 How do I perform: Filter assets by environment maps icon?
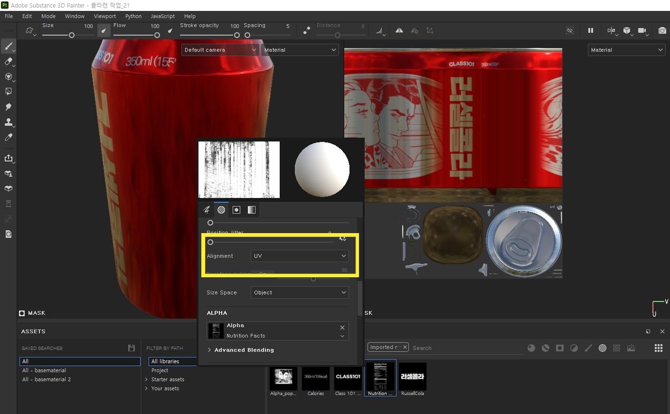click(x=631, y=348)
